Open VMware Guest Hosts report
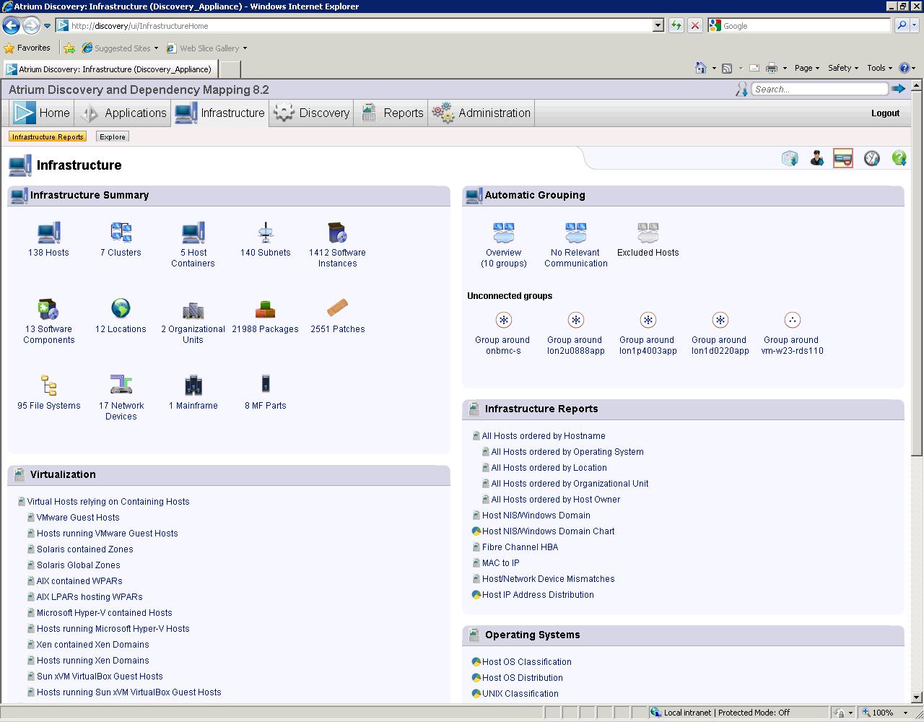 coord(78,518)
